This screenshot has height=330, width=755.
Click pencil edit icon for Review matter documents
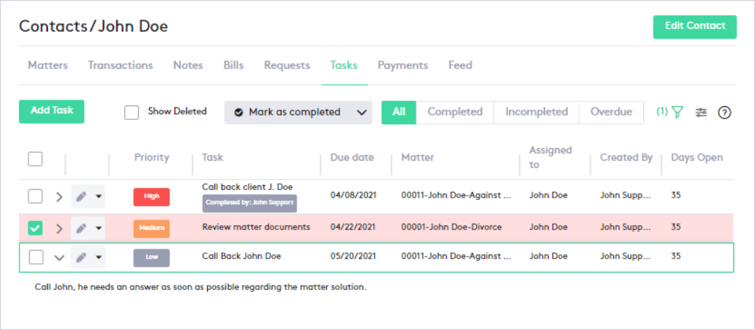(x=82, y=228)
